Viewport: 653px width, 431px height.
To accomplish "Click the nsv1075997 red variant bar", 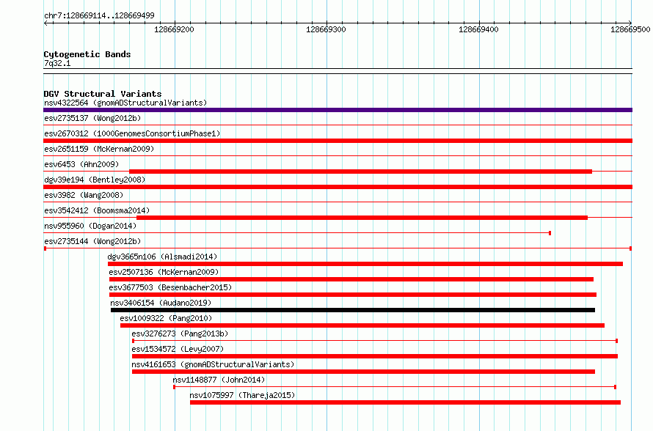I will click(x=405, y=402).
